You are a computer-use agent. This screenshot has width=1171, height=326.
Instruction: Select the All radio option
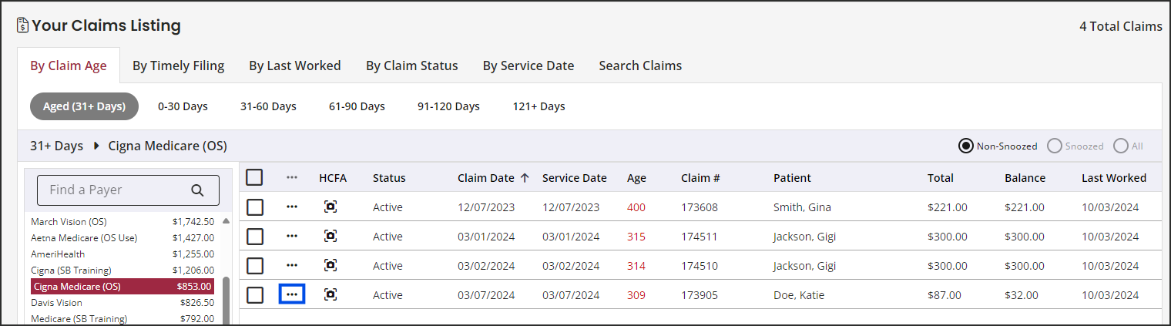click(1121, 146)
